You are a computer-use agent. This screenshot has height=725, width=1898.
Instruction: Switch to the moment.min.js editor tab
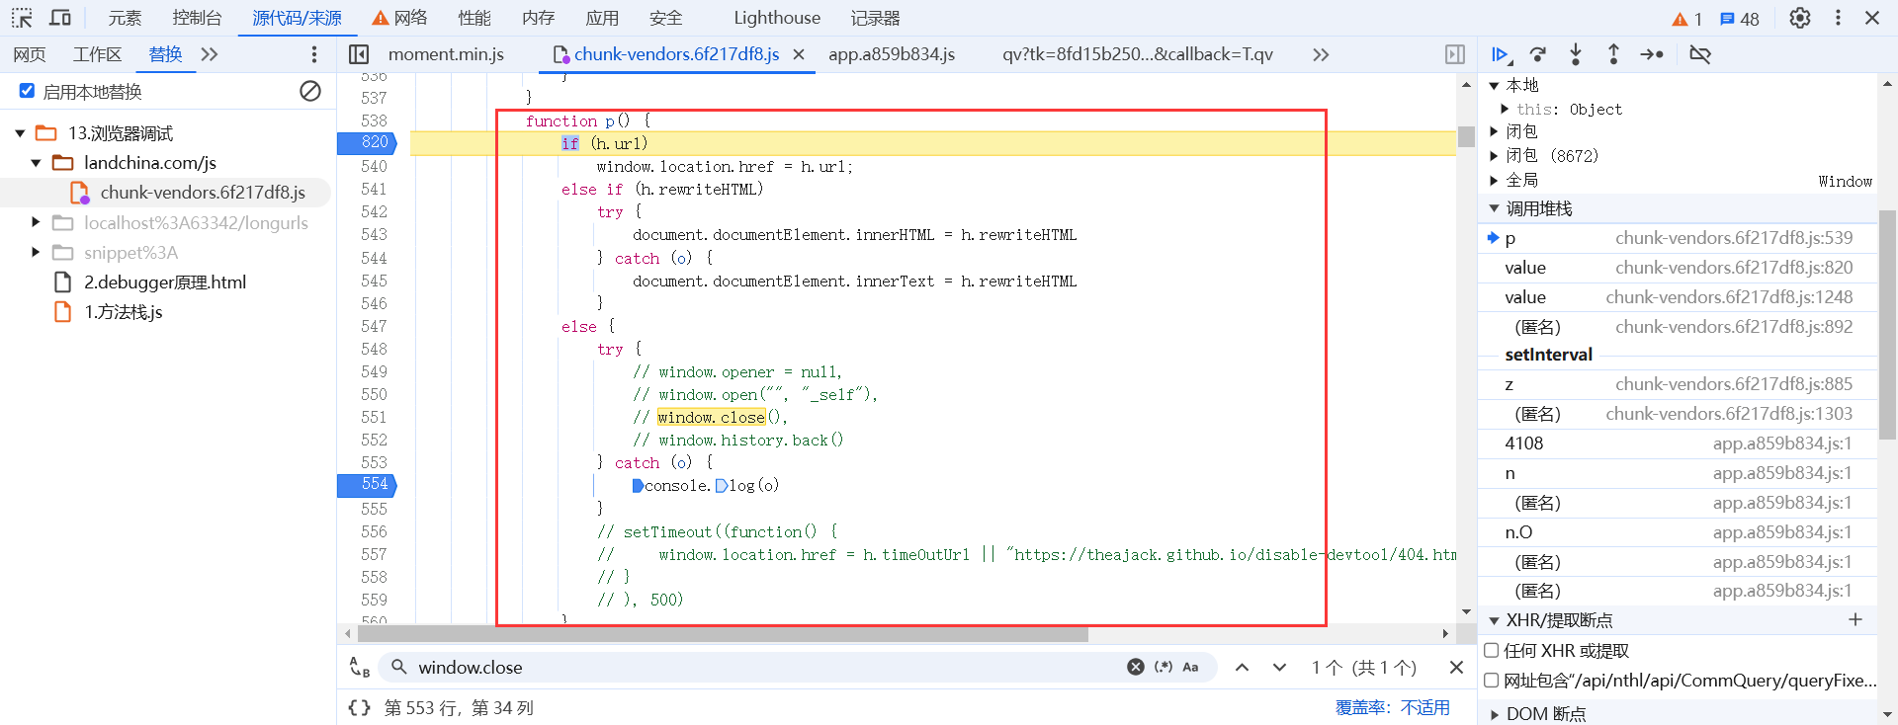(446, 54)
